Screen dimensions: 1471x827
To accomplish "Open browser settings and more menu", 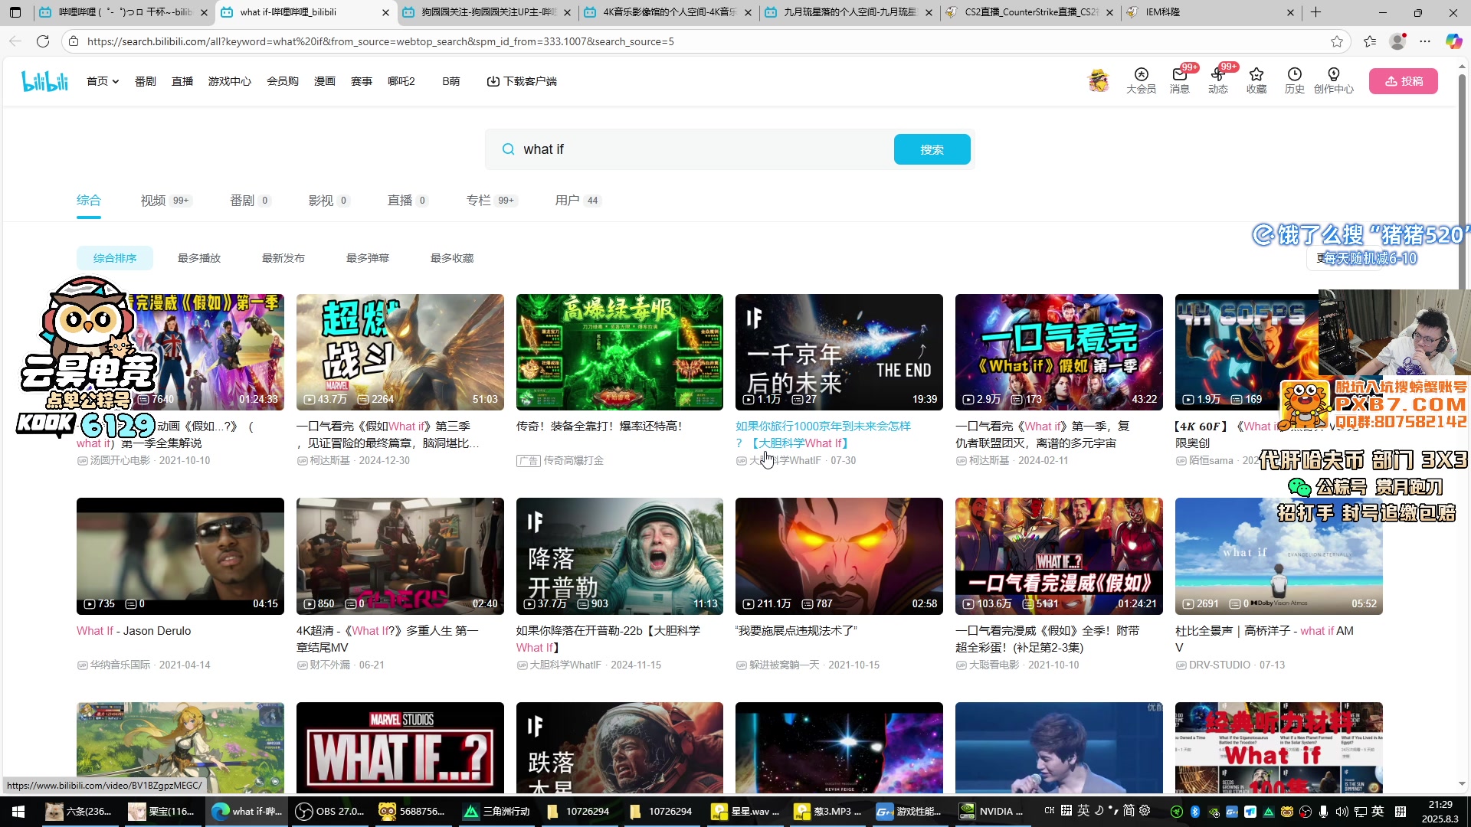I will [1425, 41].
